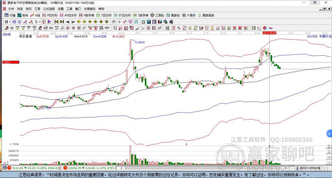The image size is (332, 178).
Task: Click the percent % tool icon
Action: tap(179, 28)
